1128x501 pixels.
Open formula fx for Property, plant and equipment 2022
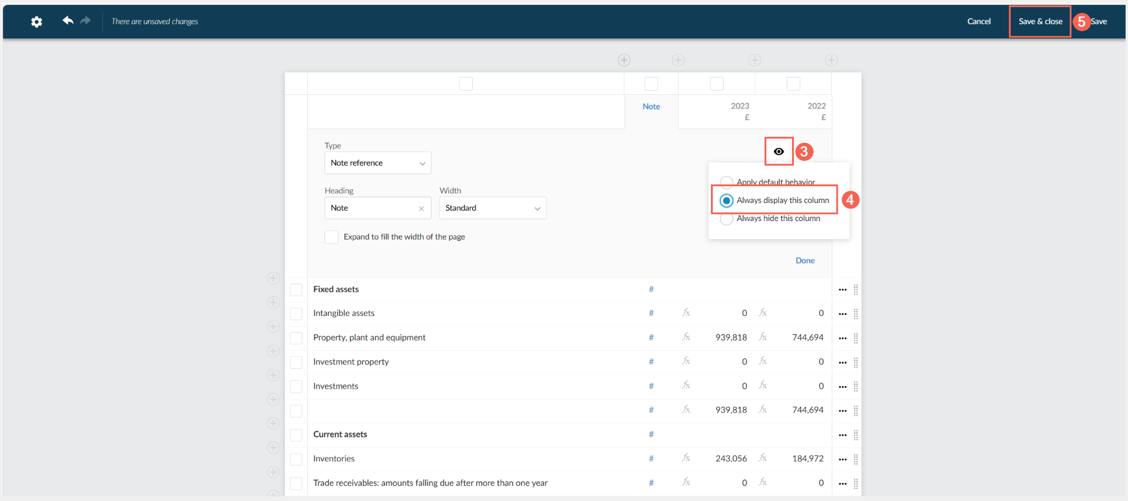click(763, 337)
